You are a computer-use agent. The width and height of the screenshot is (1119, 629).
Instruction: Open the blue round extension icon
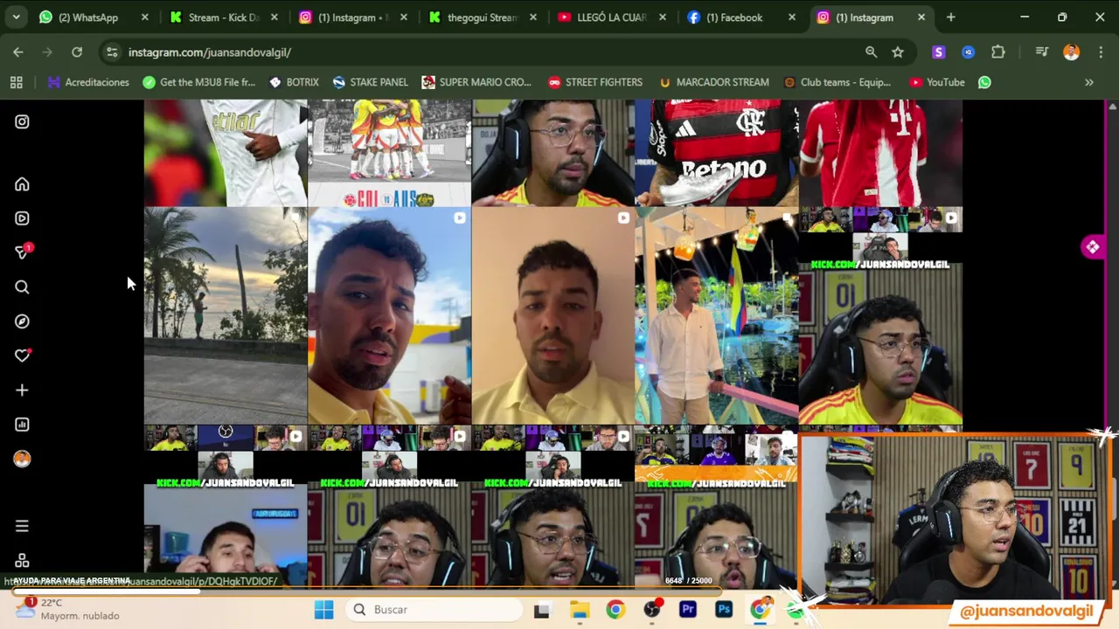click(x=968, y=52)
